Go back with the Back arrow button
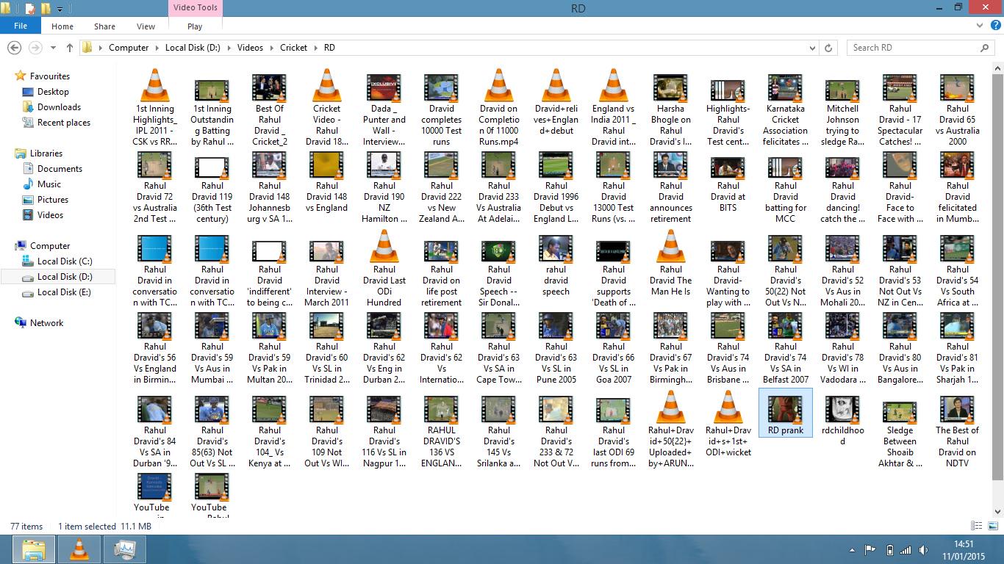This screenshot has width=1004, height=564. 14,47
